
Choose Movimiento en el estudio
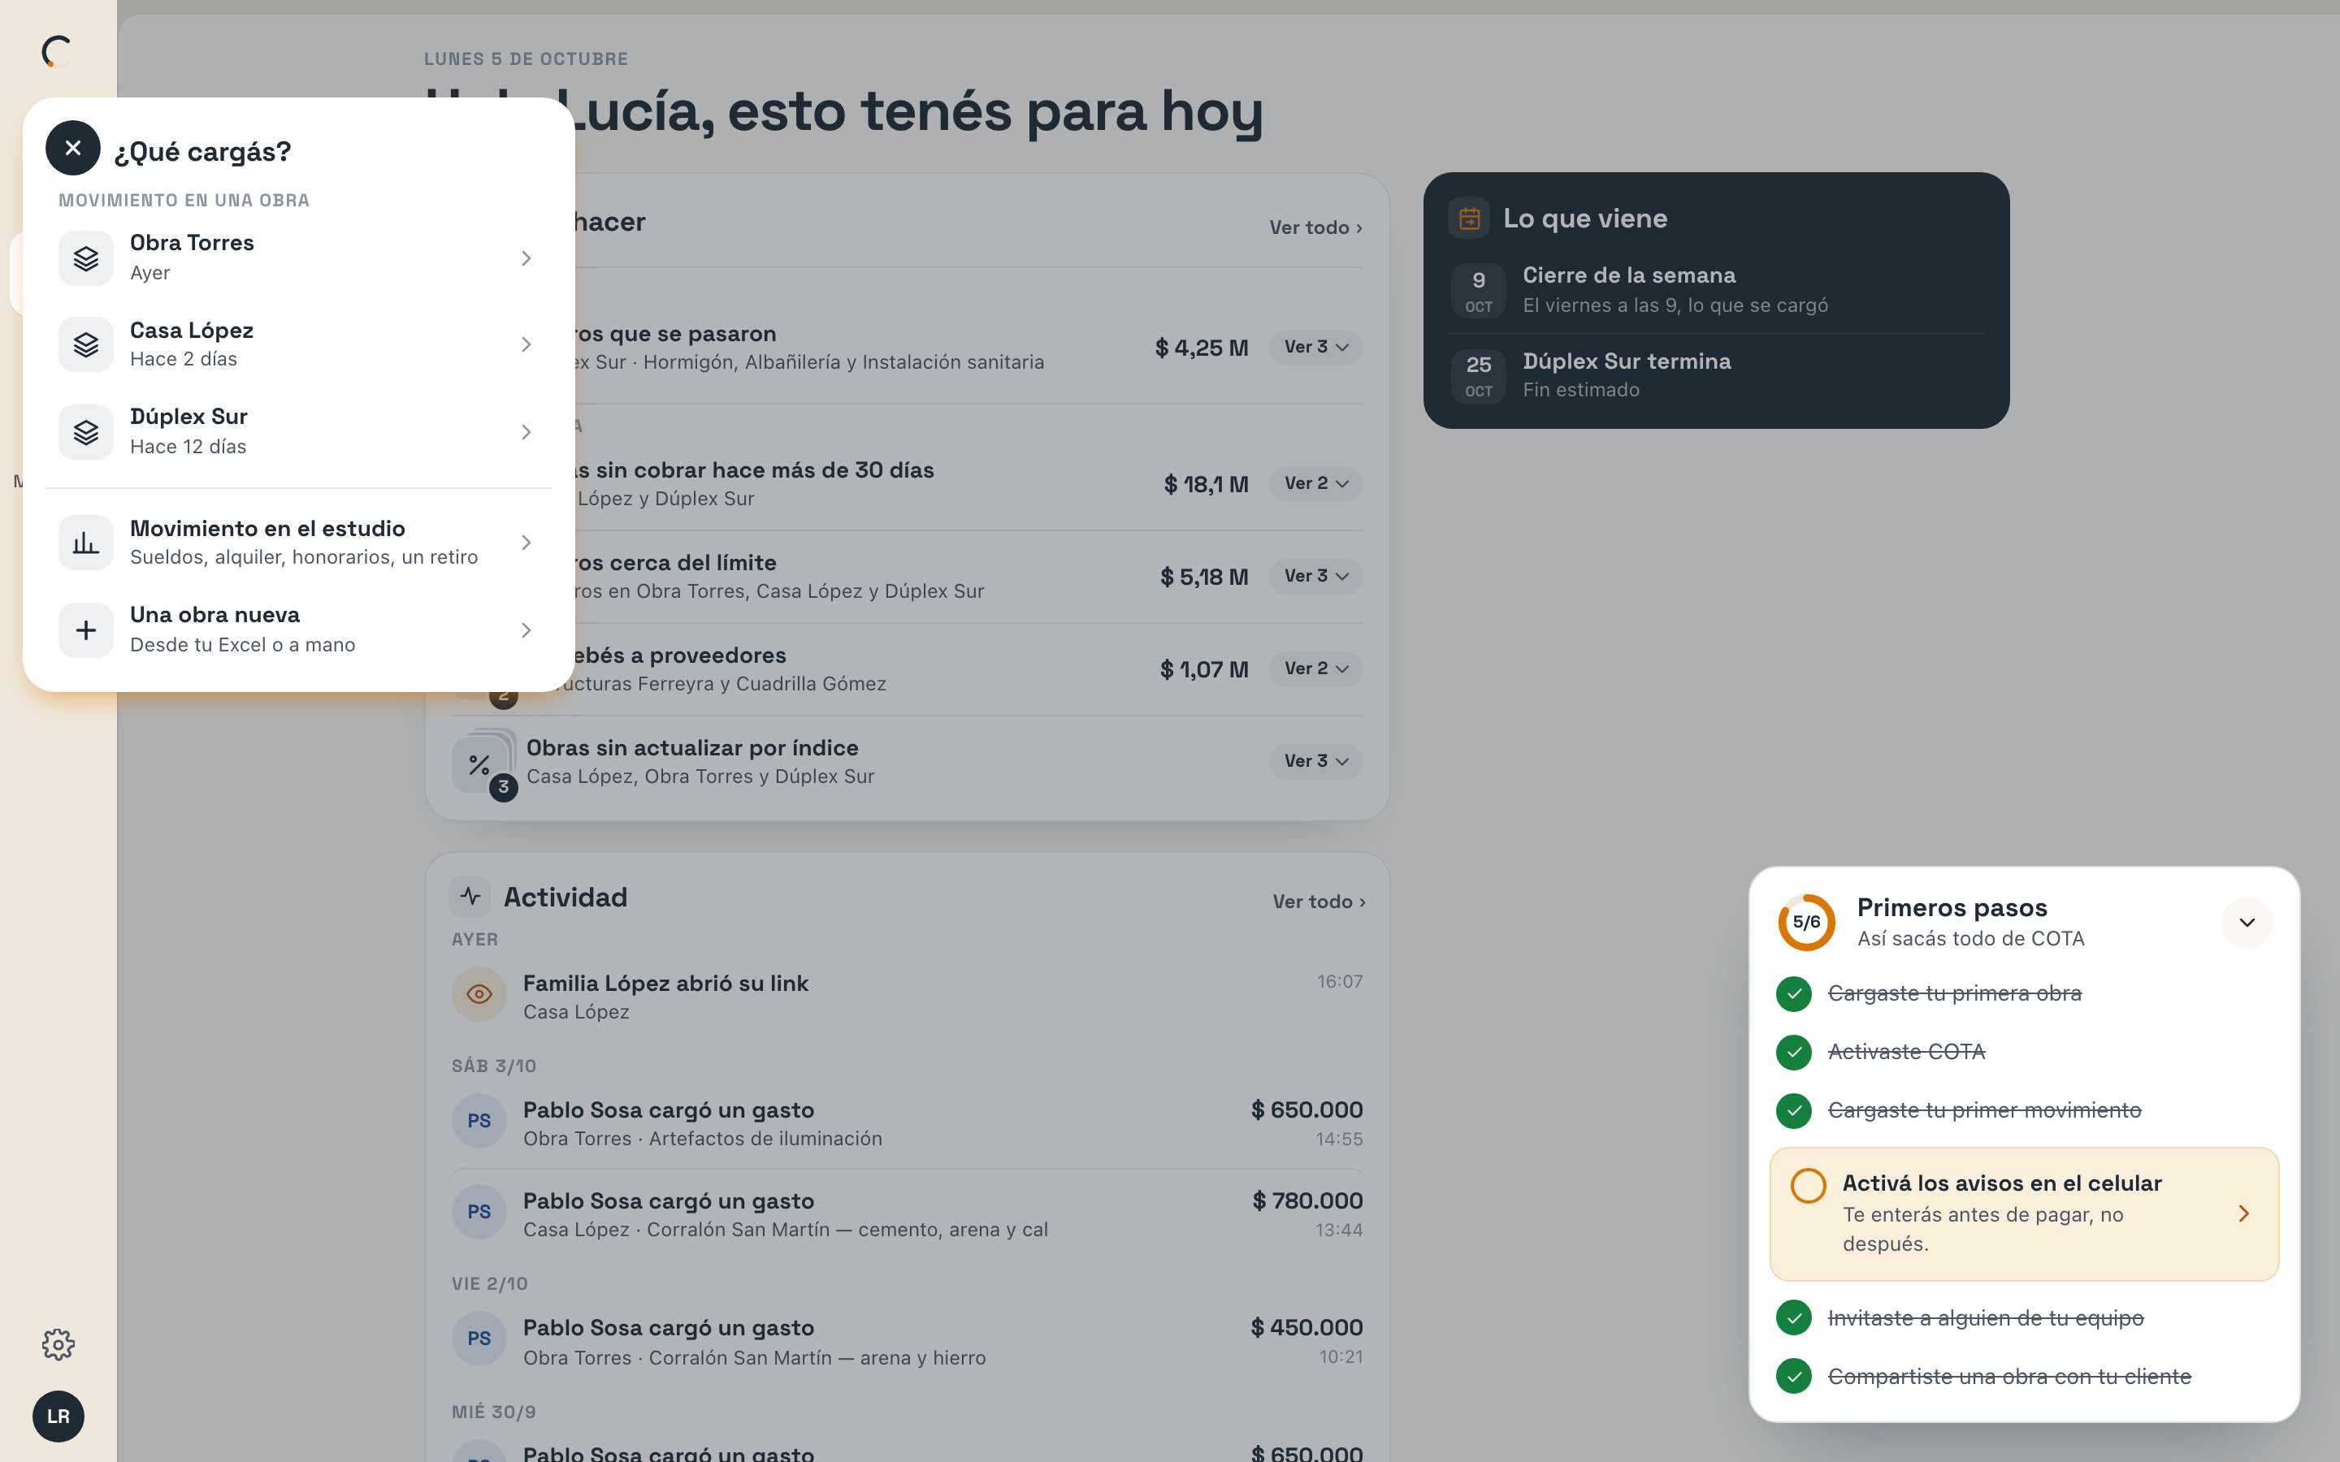pos(299,543)
